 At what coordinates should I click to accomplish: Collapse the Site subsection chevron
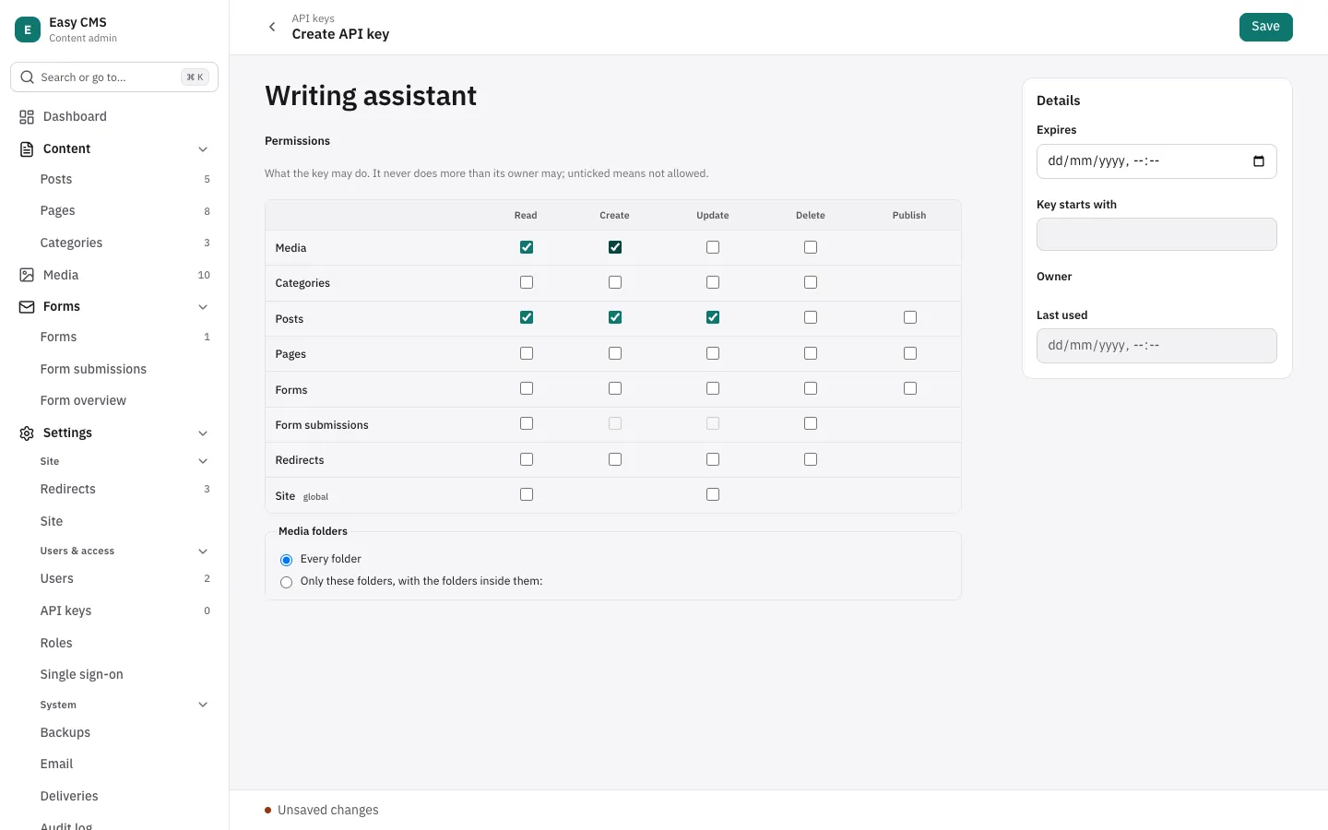[x=203, y=461]
